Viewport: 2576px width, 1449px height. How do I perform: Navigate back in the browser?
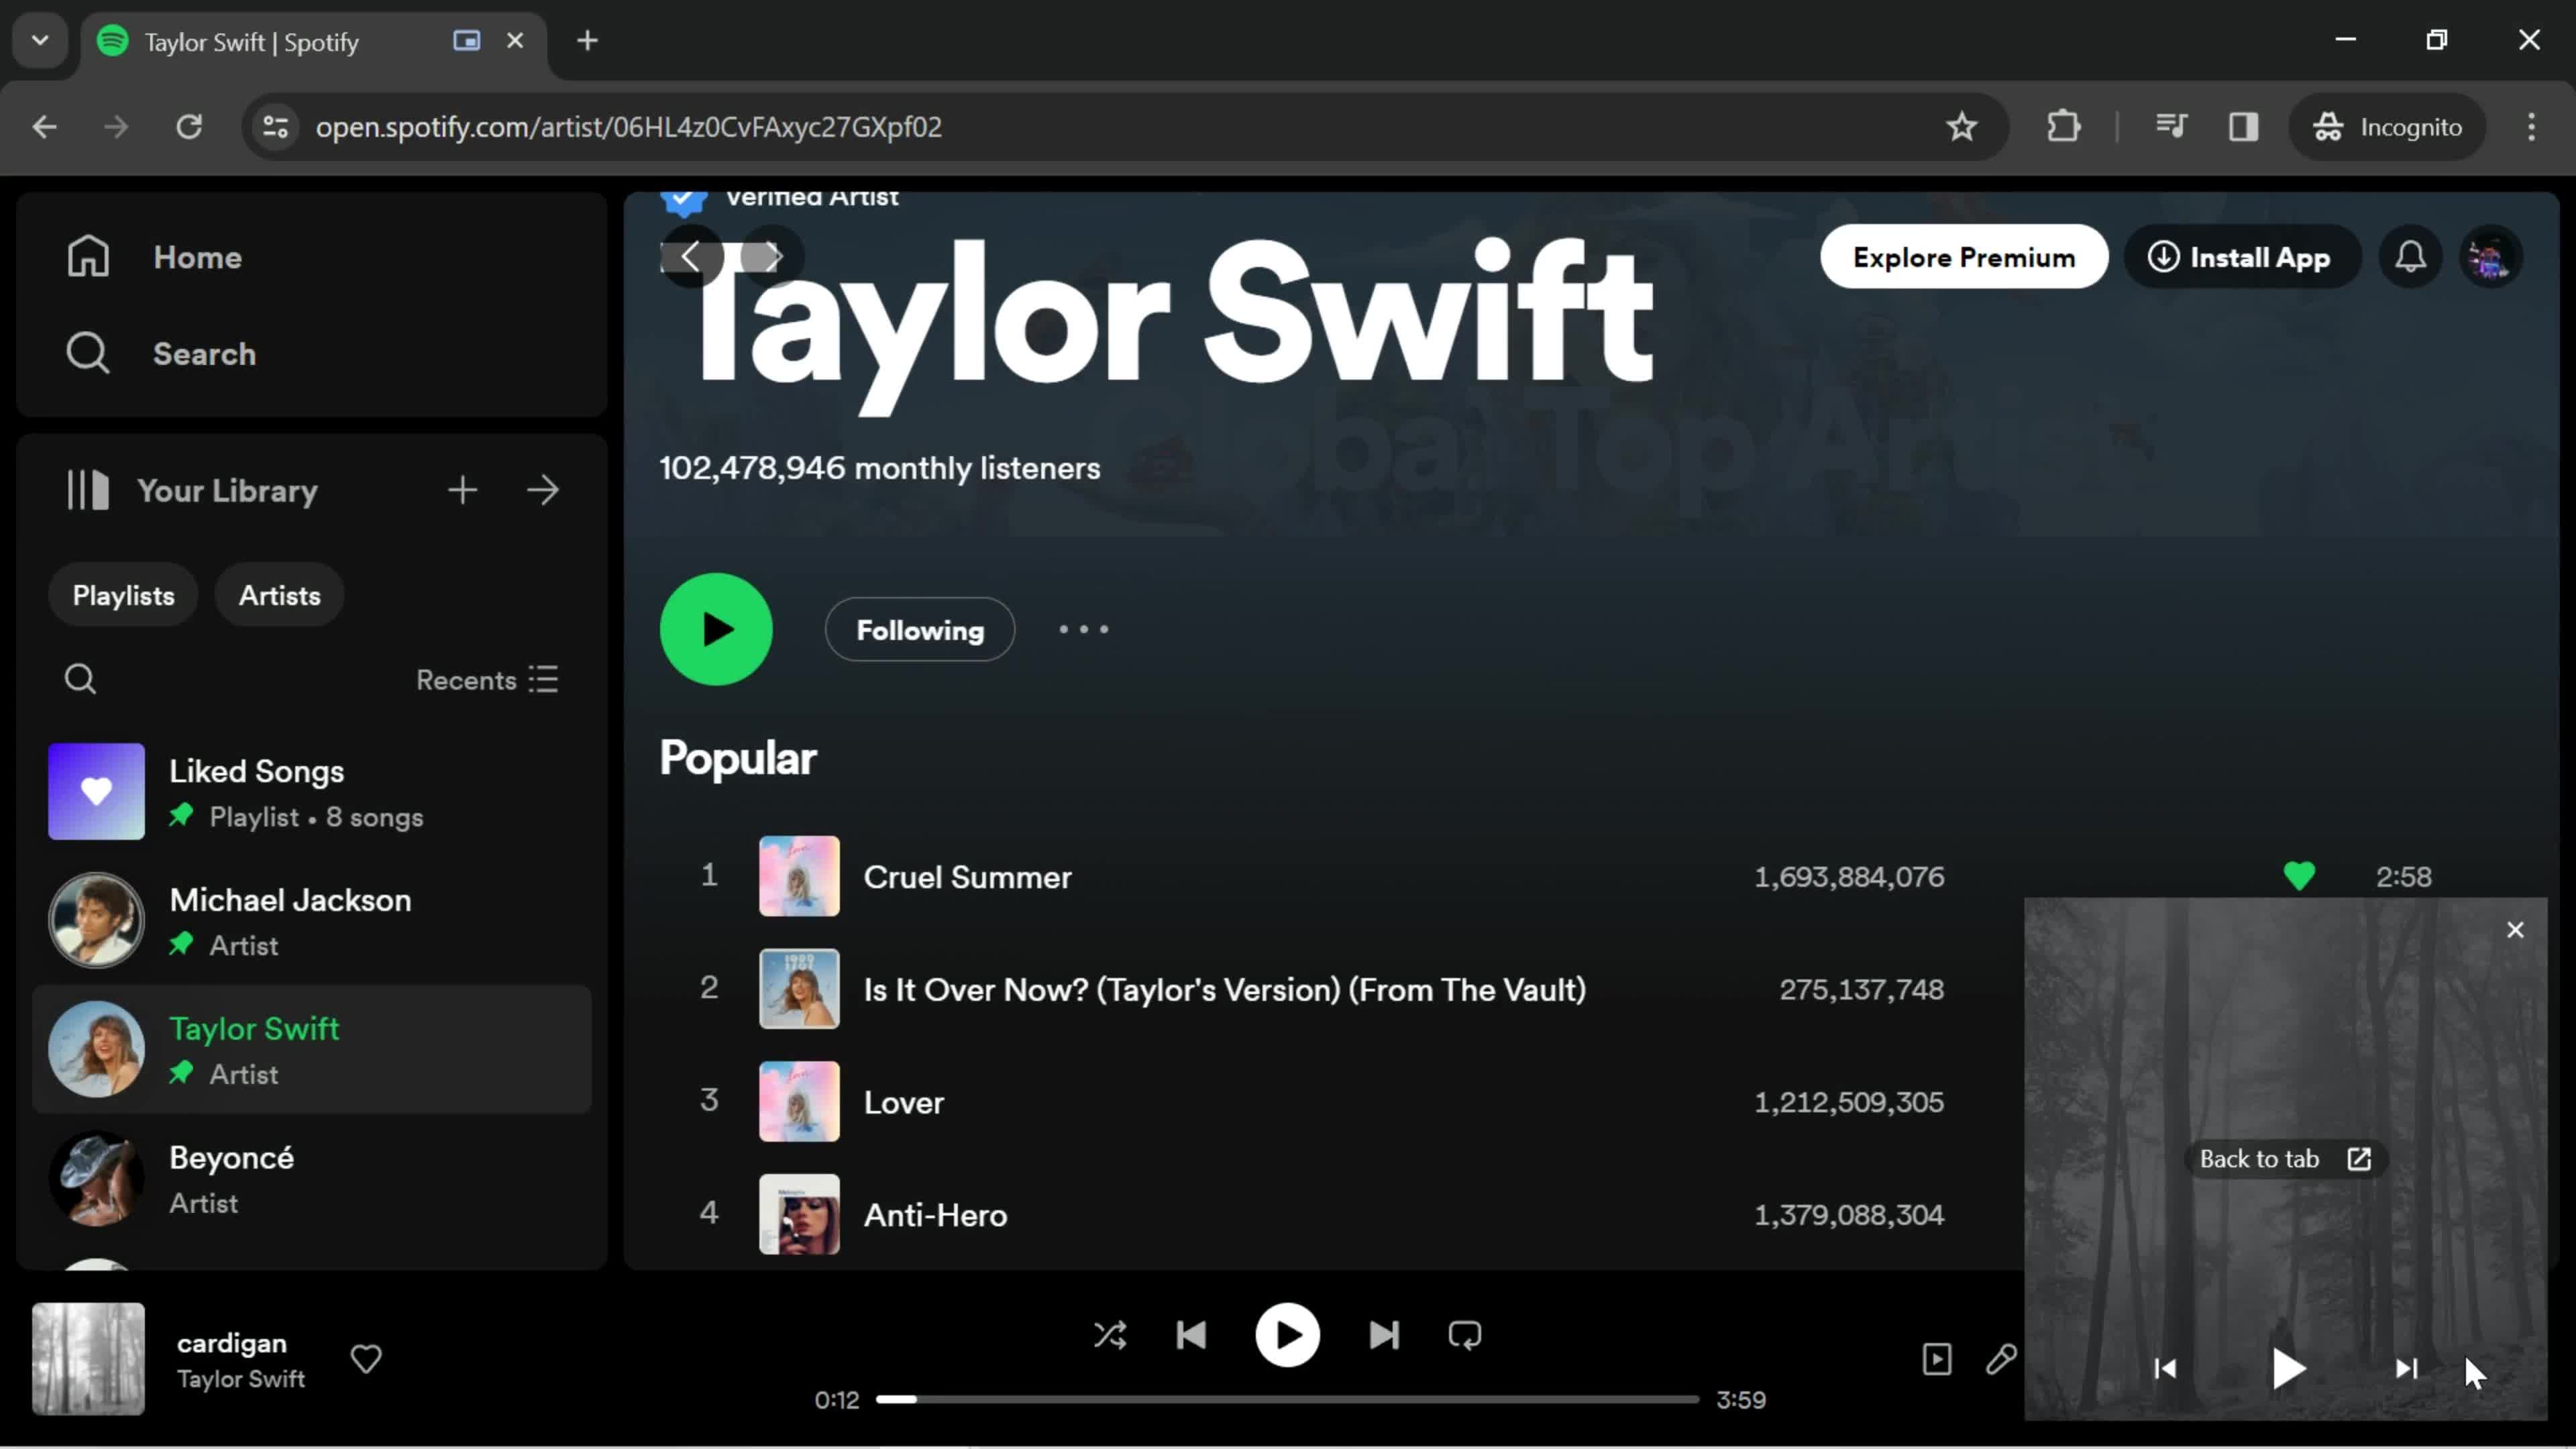pyautogui.click(x=44, y=127)
